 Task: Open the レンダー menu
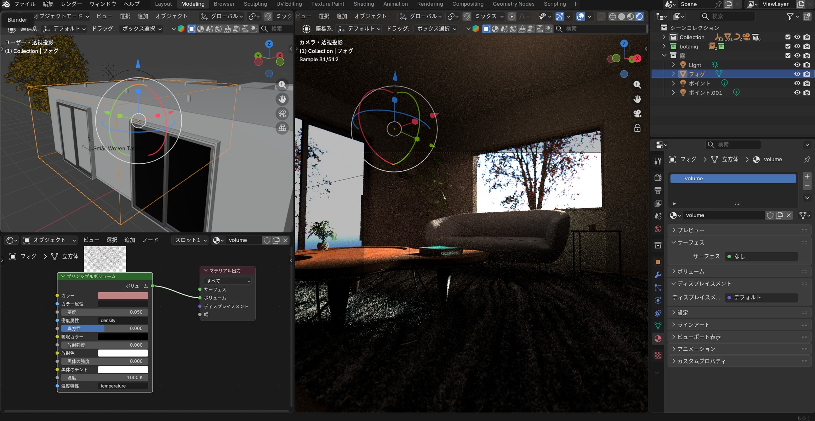71,4
